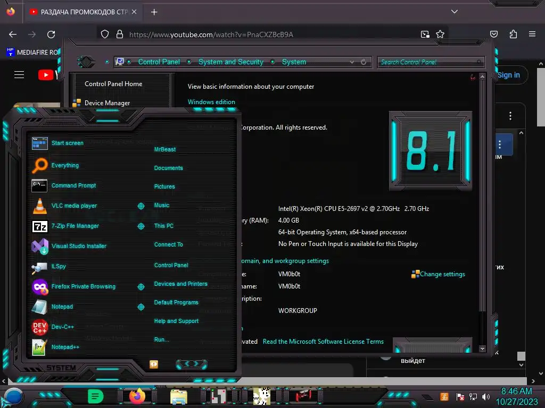Screen dimensions: 545x408
Task: Refresh the Control Panel window
Action: pos(364,62)
